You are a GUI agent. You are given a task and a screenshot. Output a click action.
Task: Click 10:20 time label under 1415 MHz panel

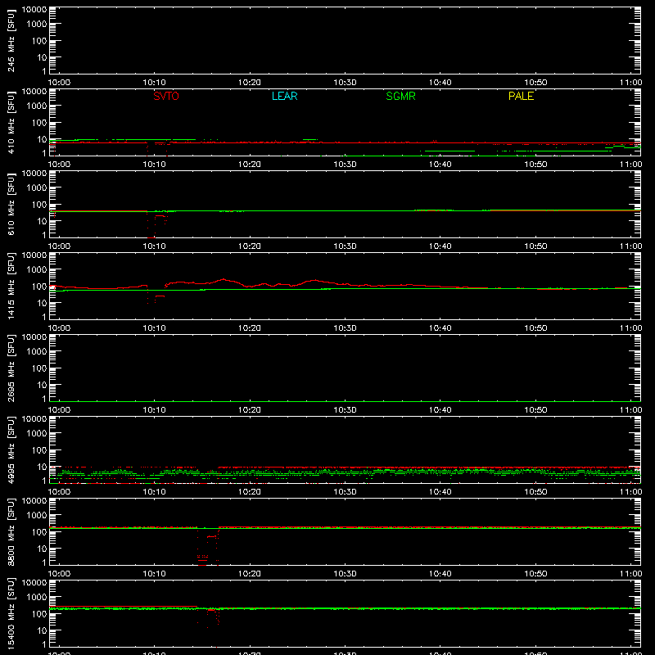pos(250,328)
